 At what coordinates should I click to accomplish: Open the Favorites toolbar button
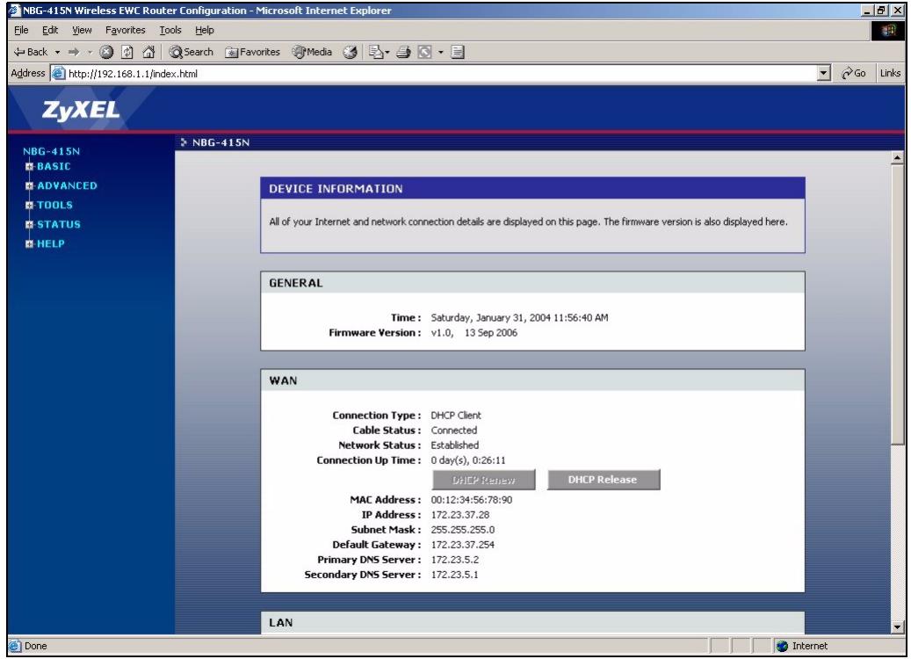pos(252,52)
